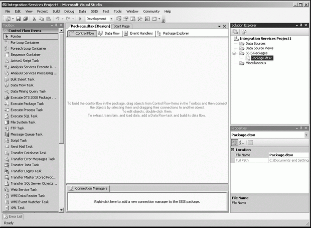
Task: Open the Project menu
Action: 43,12
